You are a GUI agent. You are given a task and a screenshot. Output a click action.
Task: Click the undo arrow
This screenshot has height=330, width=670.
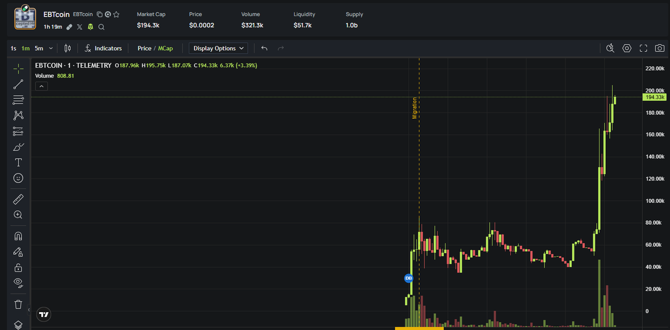(x=265, y=48)
